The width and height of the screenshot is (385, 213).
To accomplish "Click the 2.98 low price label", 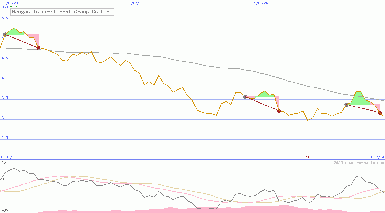I will (x=306, y=157).
